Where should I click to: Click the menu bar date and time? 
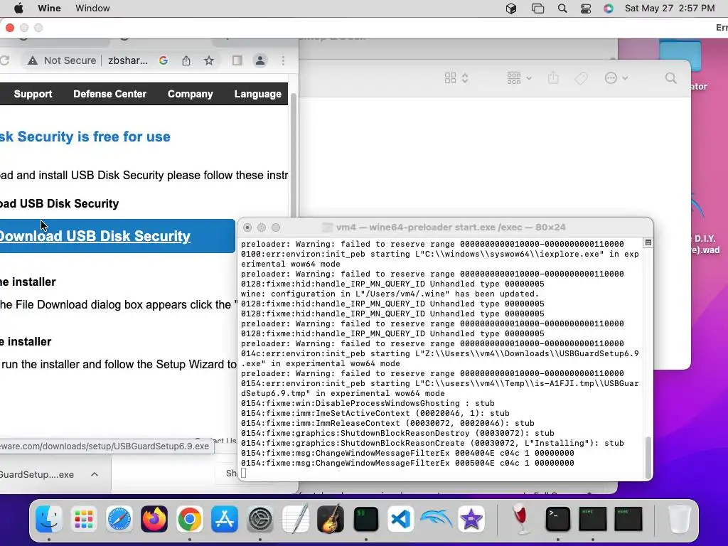tap(670, 9)
